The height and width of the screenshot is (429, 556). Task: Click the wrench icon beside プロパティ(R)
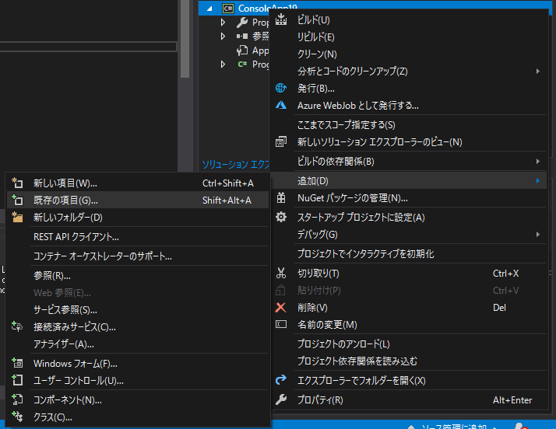tap(281, 399)
